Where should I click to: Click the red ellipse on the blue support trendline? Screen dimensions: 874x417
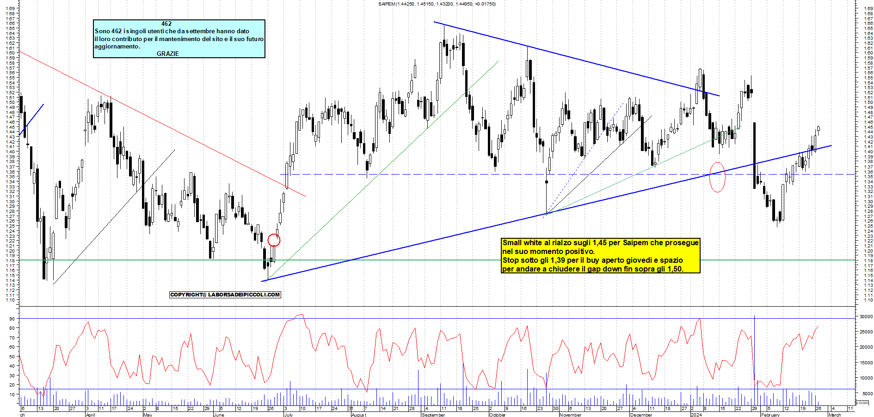(717, 177)
